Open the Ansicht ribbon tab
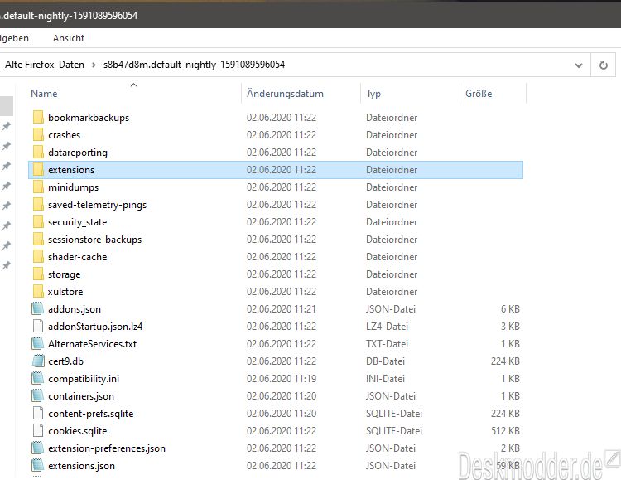 point(69,38)
